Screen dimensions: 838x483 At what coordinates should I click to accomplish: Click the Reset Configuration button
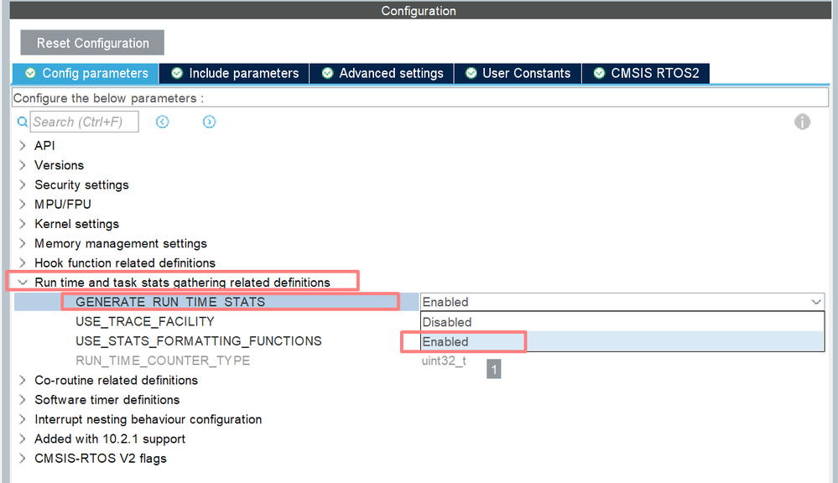92,43
